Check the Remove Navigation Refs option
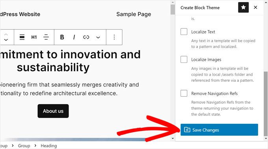 point(184,93)
